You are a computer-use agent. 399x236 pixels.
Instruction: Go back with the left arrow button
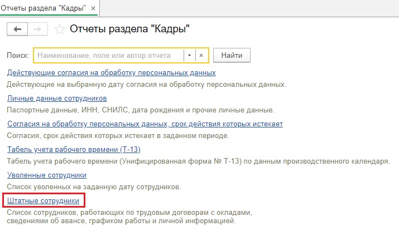point(17,29)
